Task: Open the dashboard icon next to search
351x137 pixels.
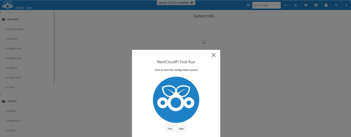Action: [285, 5]
